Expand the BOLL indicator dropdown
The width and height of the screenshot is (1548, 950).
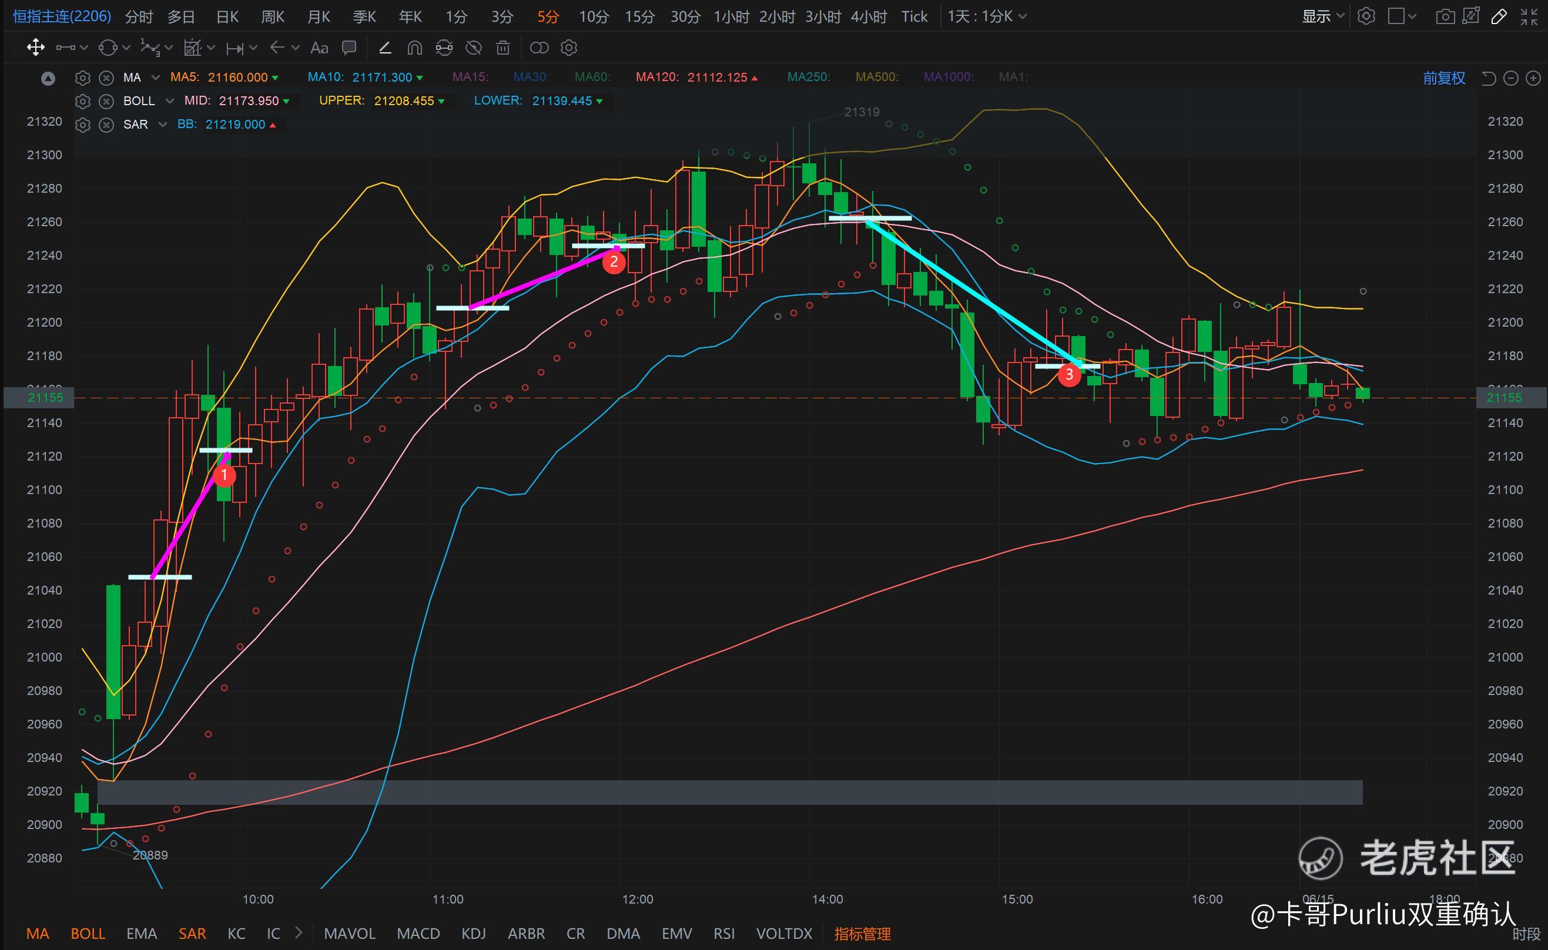[x=169, y=101]
